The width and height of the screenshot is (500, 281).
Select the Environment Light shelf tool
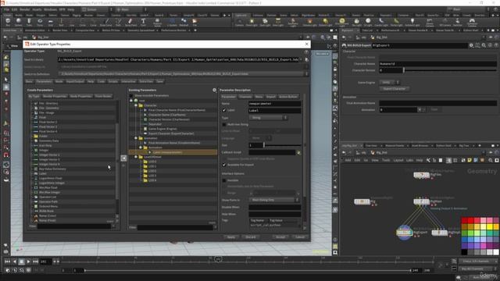[x=341, y=23]
